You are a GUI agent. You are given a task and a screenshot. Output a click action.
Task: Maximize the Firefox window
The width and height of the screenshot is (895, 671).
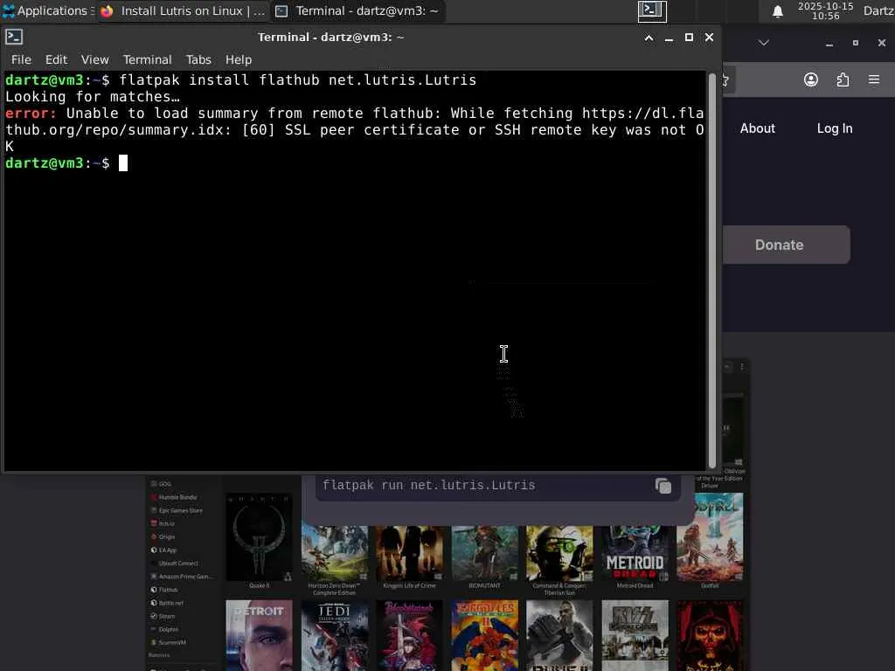point(855,43)
